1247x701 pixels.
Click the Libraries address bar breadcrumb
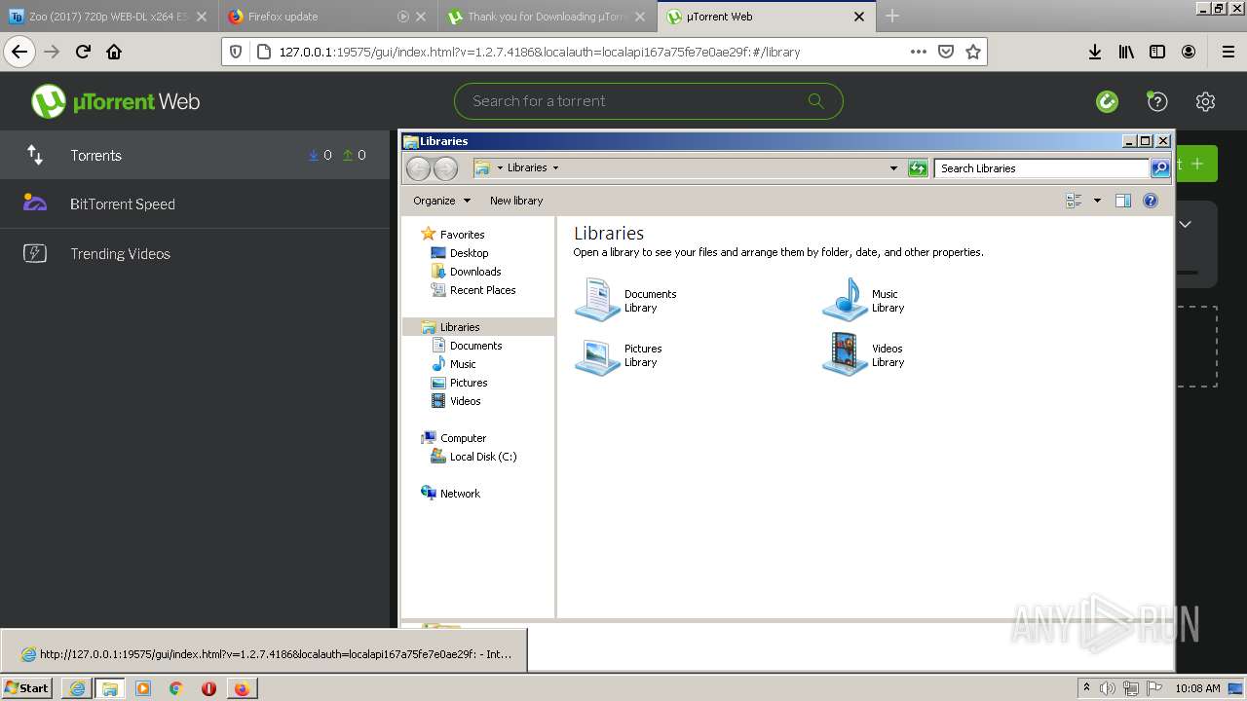(x=527, y=167)
